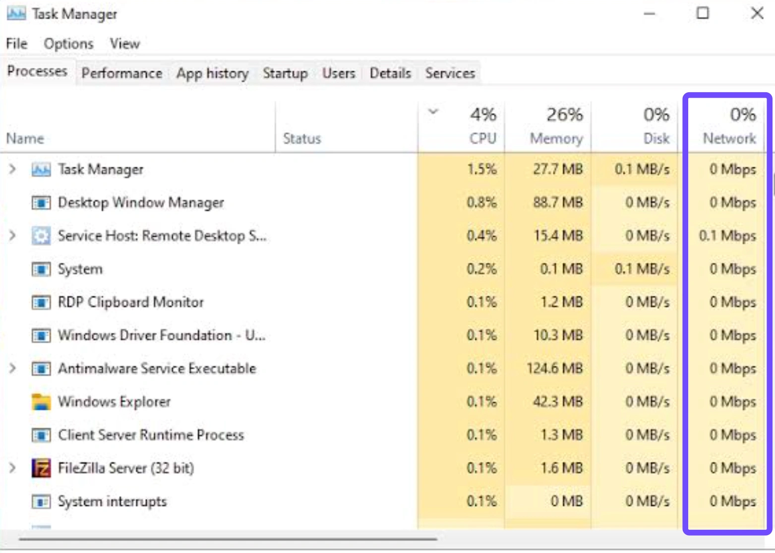775x553 pixels.
Task: Click the Task Manager title bar icon
Action: pos(16,13)
